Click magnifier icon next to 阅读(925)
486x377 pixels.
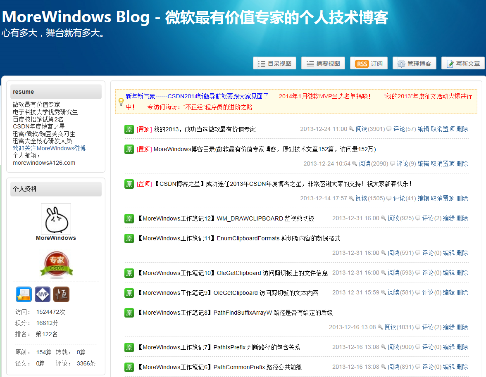click(384, 218)
